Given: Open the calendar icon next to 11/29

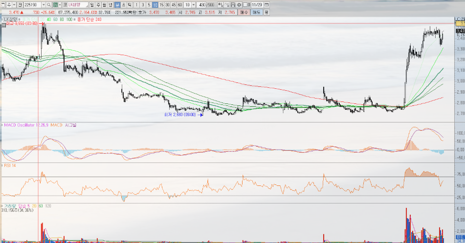Looking at the screenshot, I should coord(266,5).
